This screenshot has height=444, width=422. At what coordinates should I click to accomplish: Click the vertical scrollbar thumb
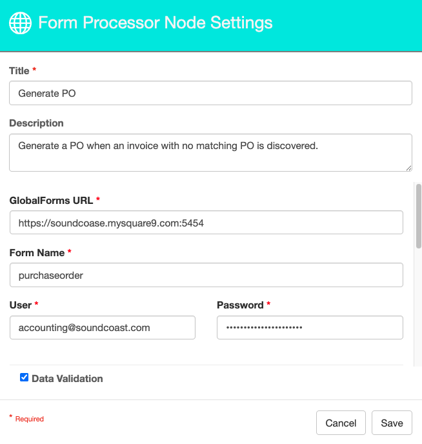click(418, 216)
